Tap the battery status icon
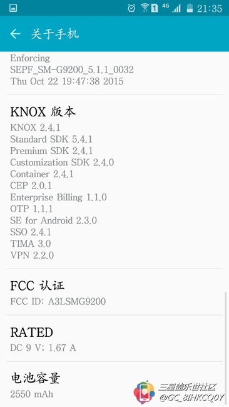Screen dimensions: 229x407 click(x=190, y=8)
